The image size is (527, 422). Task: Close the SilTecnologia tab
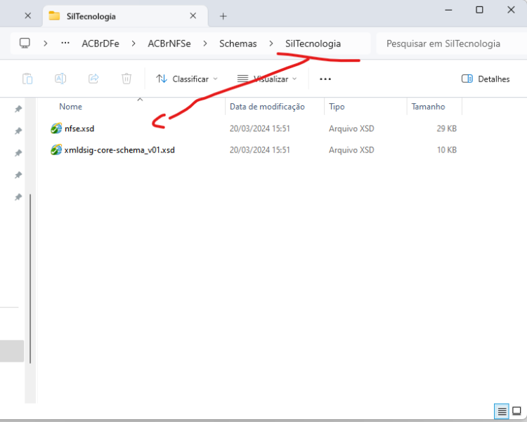pos(193,15)
